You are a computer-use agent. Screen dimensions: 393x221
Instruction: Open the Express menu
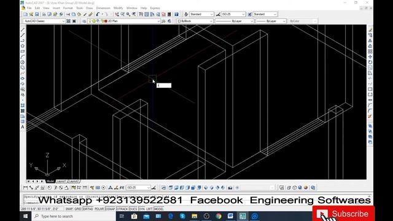155,8
